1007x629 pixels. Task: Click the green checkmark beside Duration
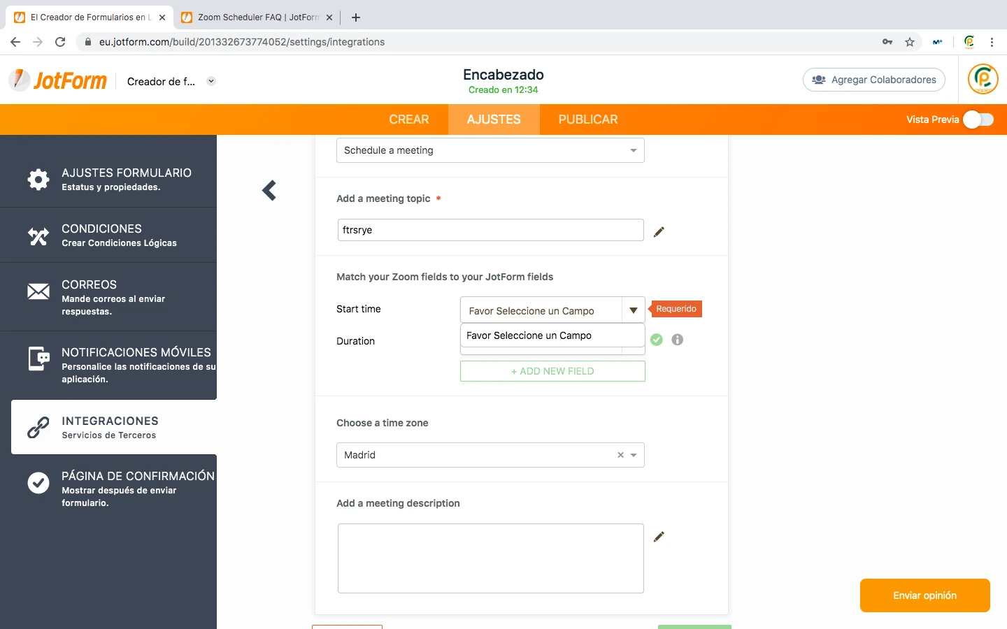point(656,340)
